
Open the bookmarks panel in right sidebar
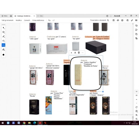[136, 30]
